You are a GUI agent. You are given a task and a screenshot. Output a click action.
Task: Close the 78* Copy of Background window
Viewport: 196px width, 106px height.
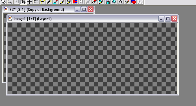tap(90, 9)
